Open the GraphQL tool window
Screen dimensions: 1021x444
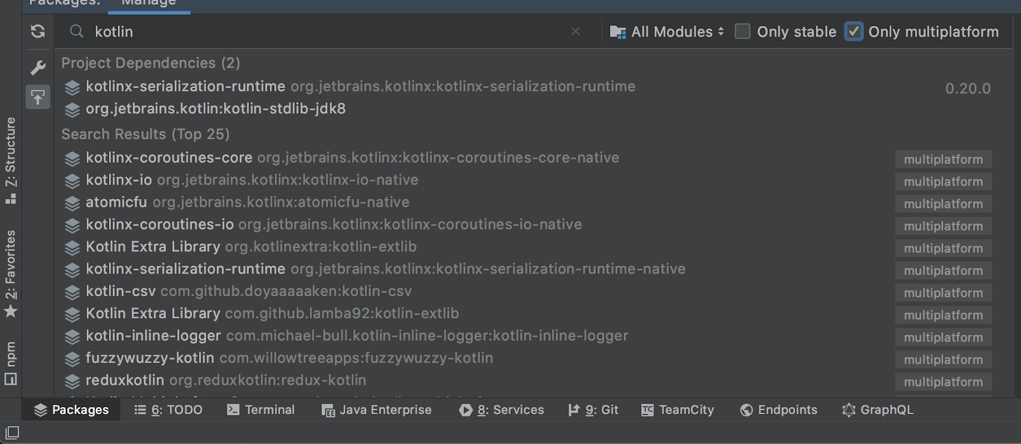point(877,410)
